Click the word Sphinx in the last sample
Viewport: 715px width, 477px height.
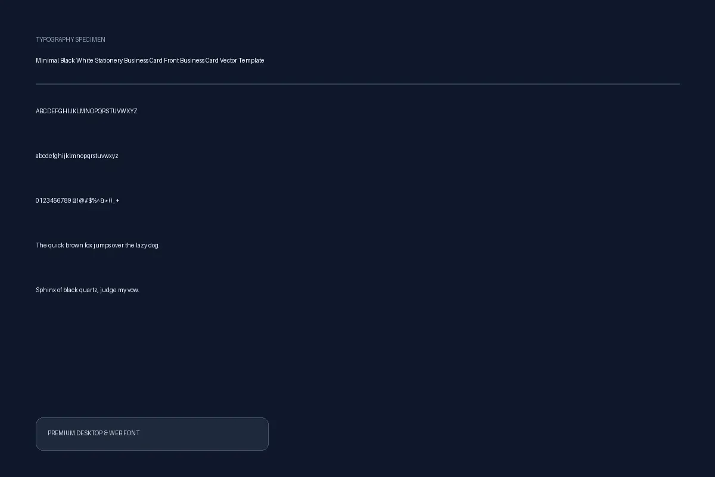[45, 290]
